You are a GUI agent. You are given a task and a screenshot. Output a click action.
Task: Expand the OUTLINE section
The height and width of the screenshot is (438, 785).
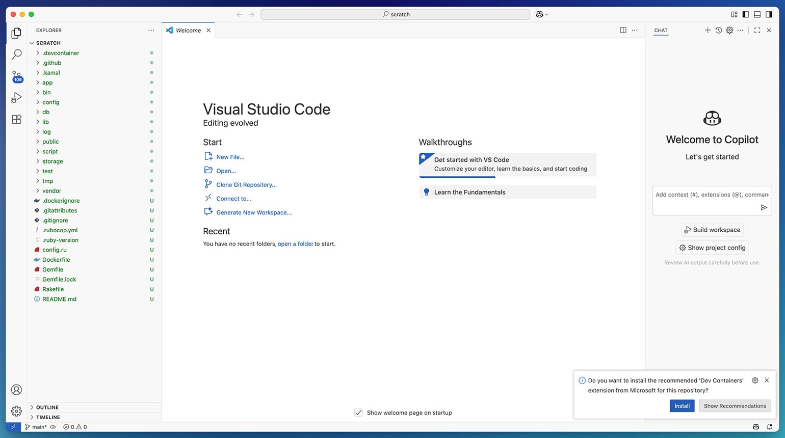(x=47, y=407)
